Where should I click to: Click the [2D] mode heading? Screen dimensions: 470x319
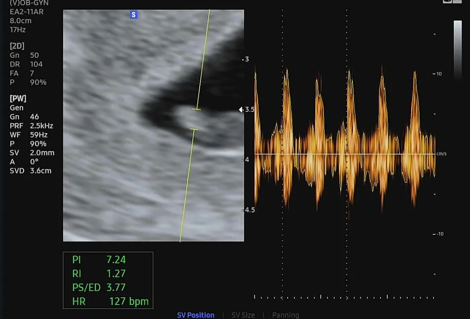17,46
